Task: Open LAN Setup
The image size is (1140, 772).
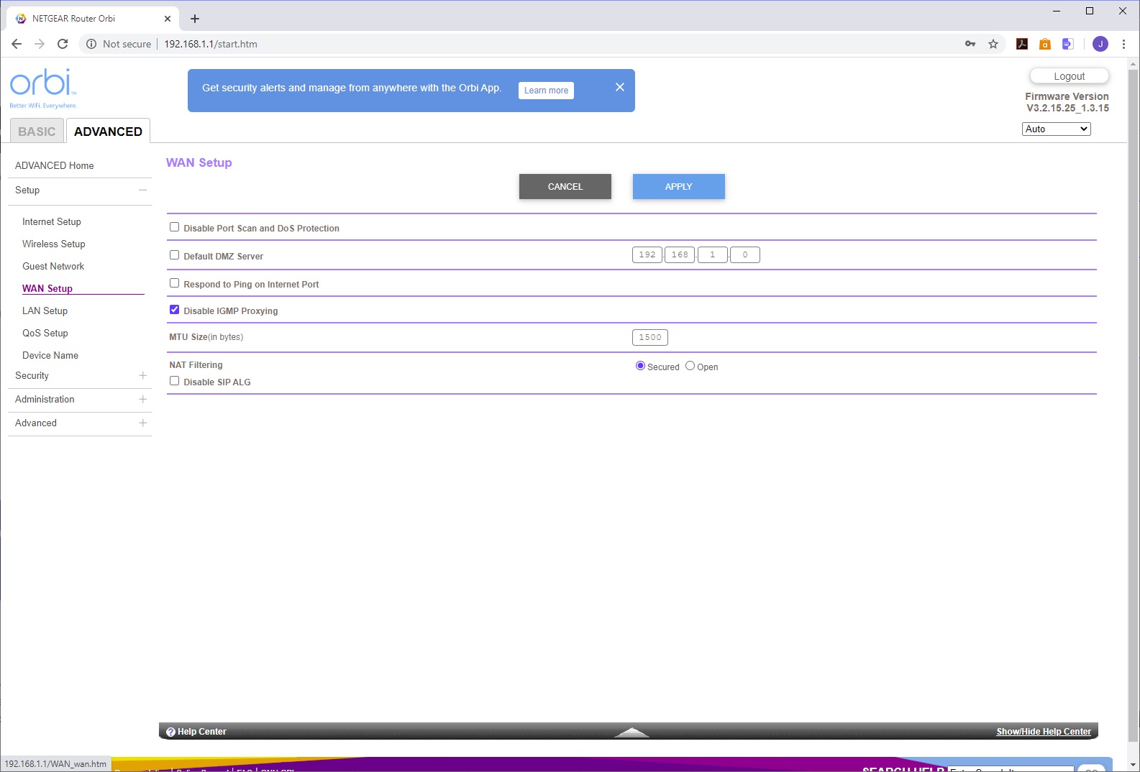Action: click(45, 311)
